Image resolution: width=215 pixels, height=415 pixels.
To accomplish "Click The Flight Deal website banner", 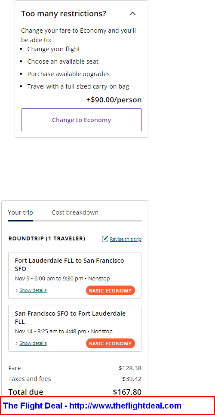I will pos(107,406).
